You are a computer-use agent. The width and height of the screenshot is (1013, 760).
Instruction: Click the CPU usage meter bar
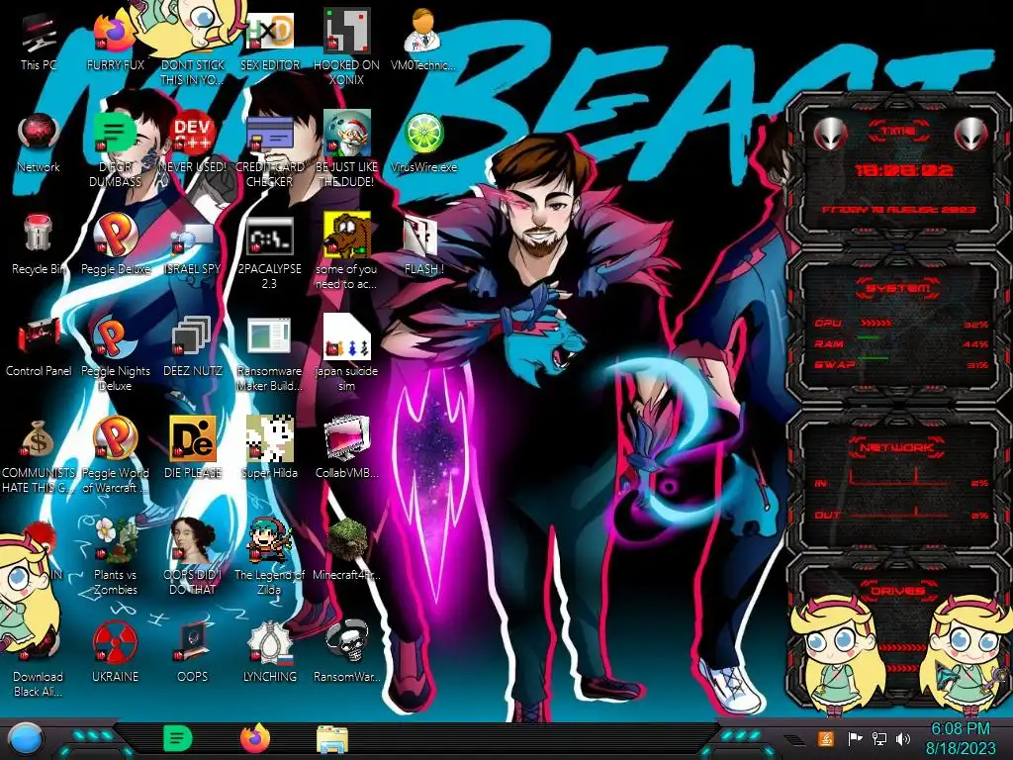pos(876,323)
